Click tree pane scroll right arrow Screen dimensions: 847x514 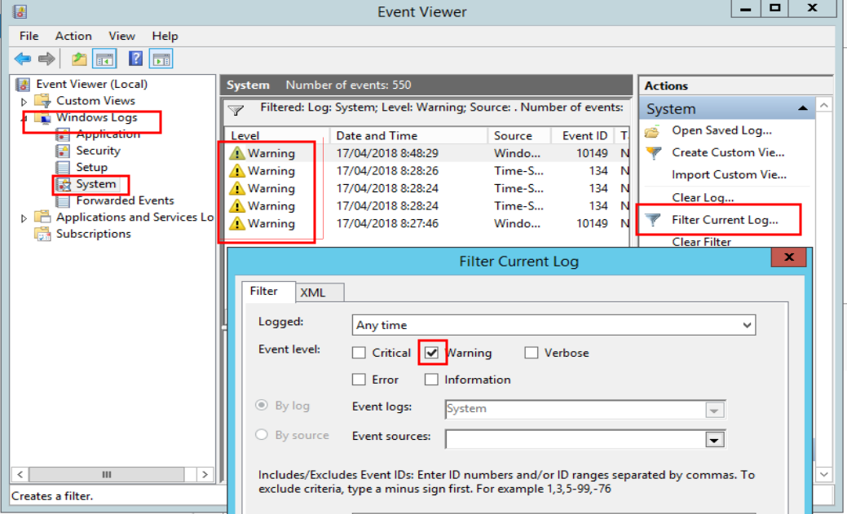(205, 475)
